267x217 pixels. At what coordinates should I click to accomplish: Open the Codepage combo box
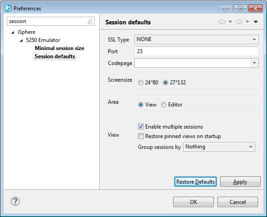pos(197,63)
